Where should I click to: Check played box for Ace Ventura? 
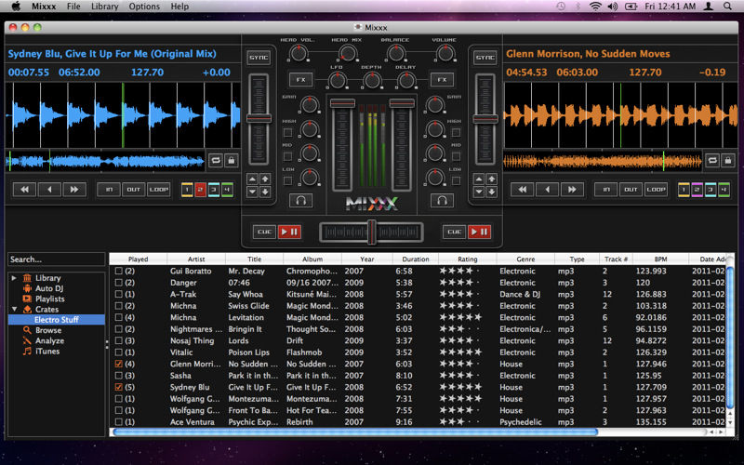point(119,422)
